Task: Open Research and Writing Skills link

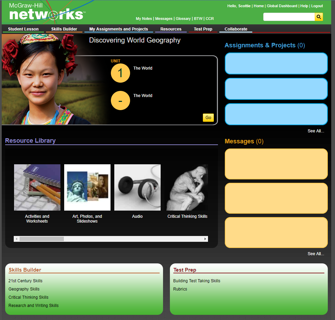Action: point(34,306)
